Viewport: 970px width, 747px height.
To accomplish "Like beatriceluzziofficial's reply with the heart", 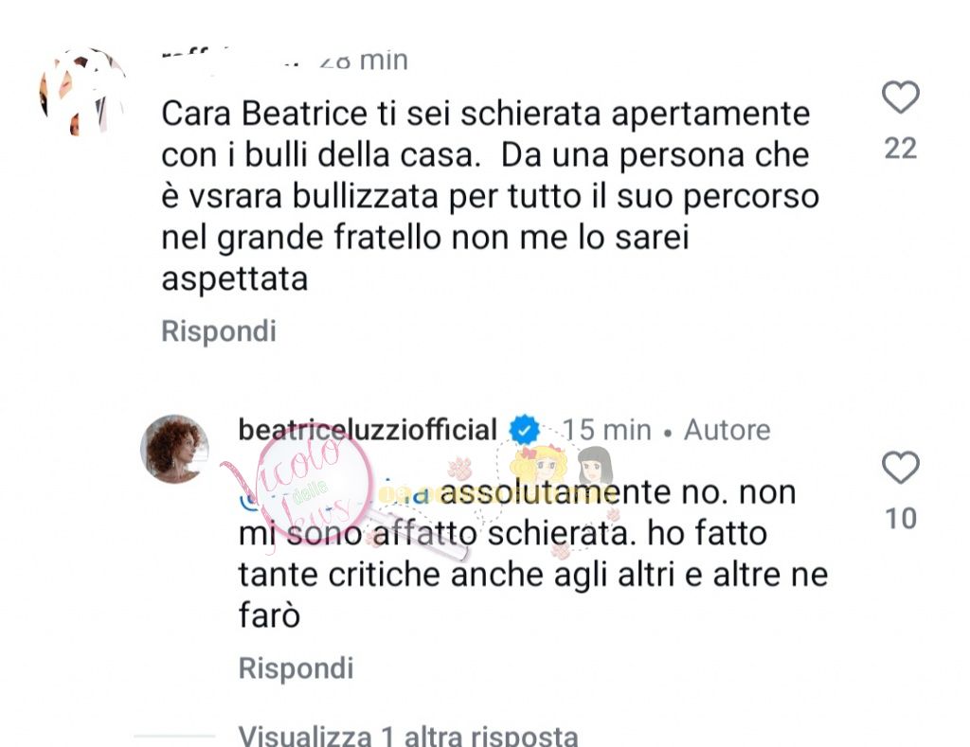I will (900, 468).
